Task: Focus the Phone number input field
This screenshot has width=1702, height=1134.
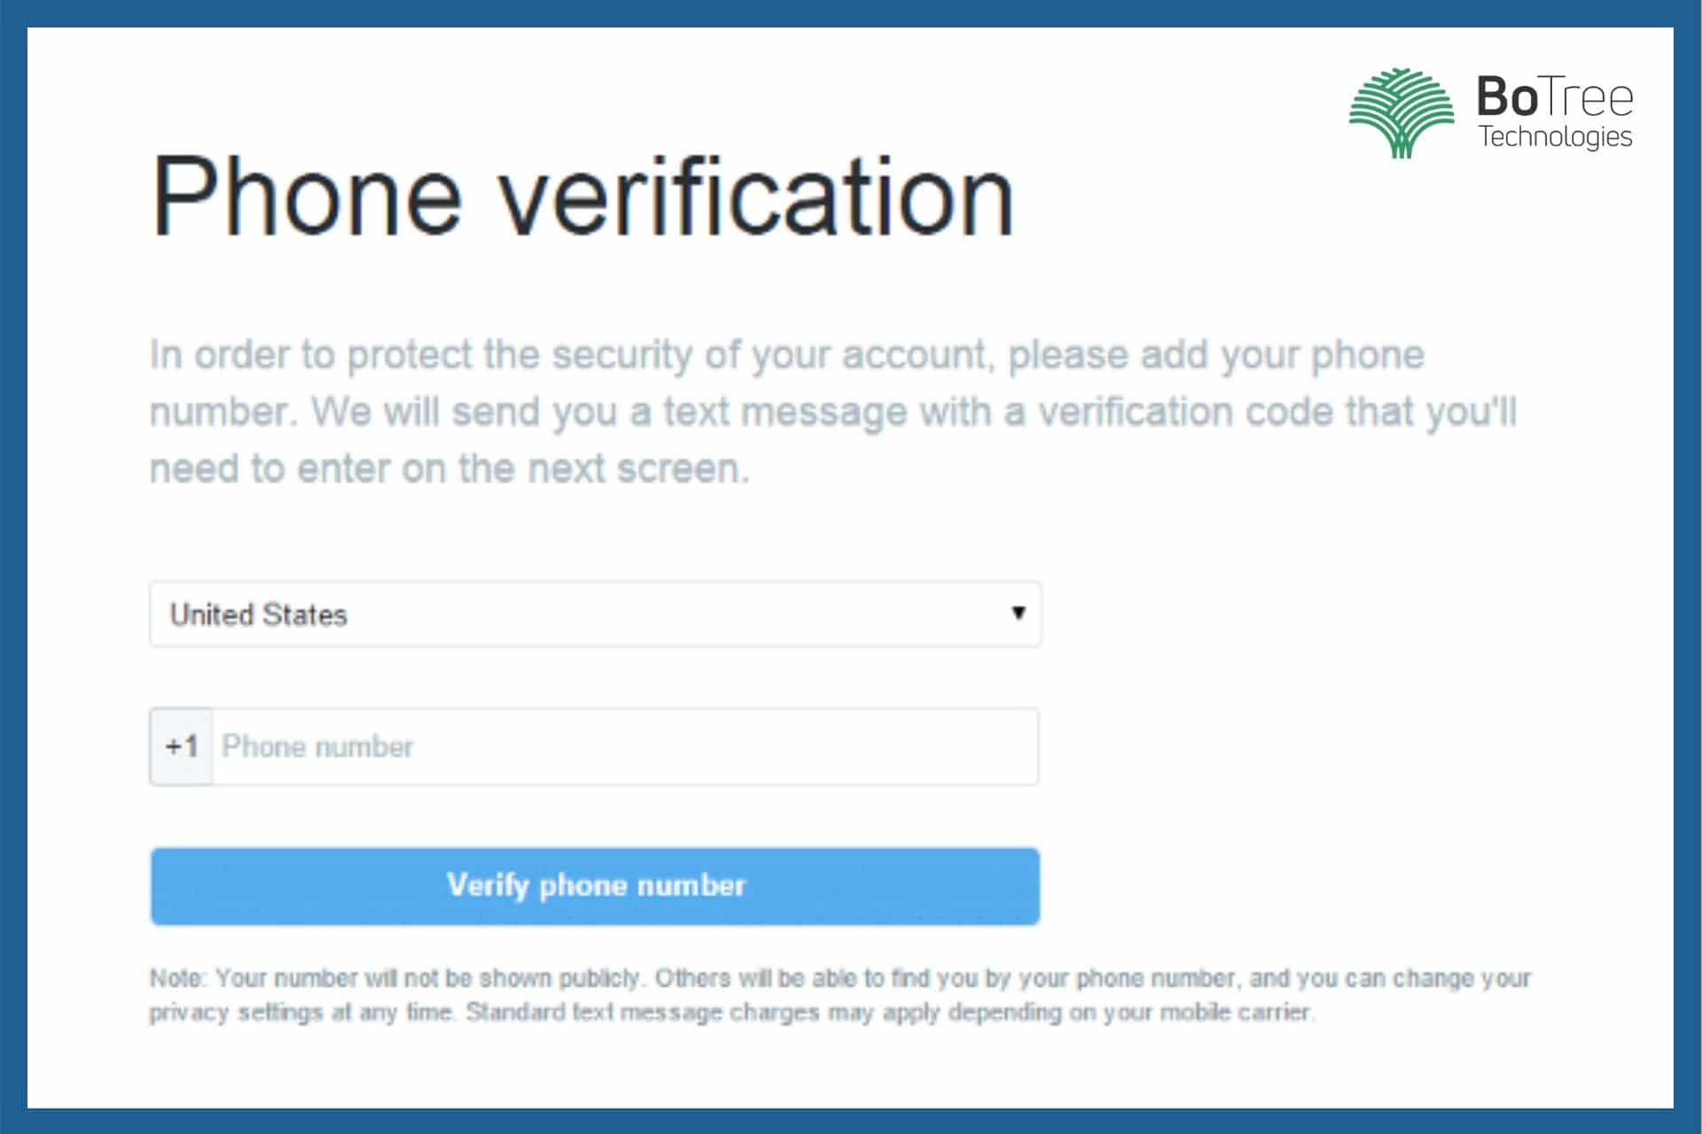Action: point(625,746)
